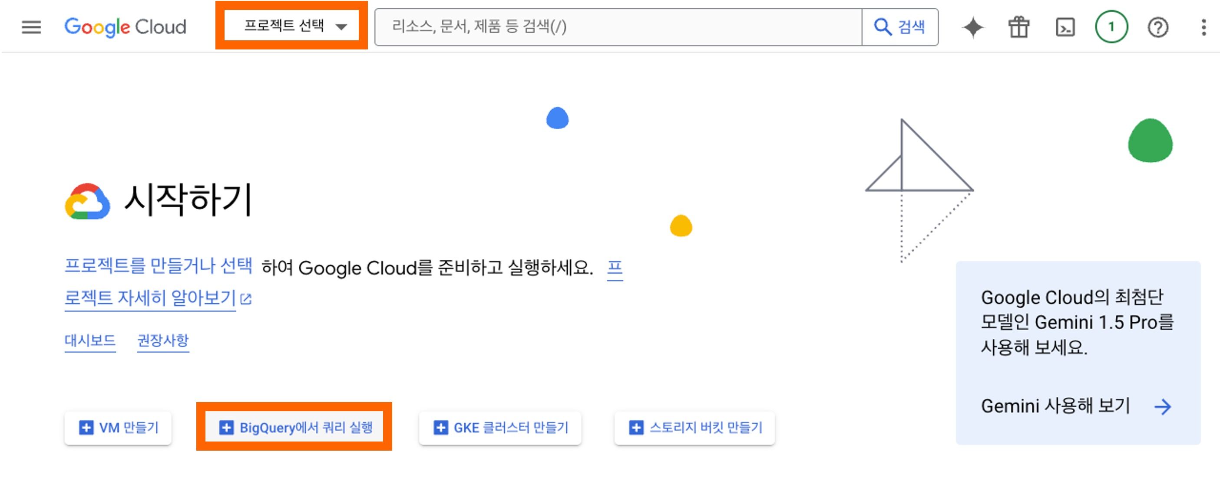Open notifications badge showing 1
The width and height of the screenshot is (1220, 481).
pos(1111,27)
